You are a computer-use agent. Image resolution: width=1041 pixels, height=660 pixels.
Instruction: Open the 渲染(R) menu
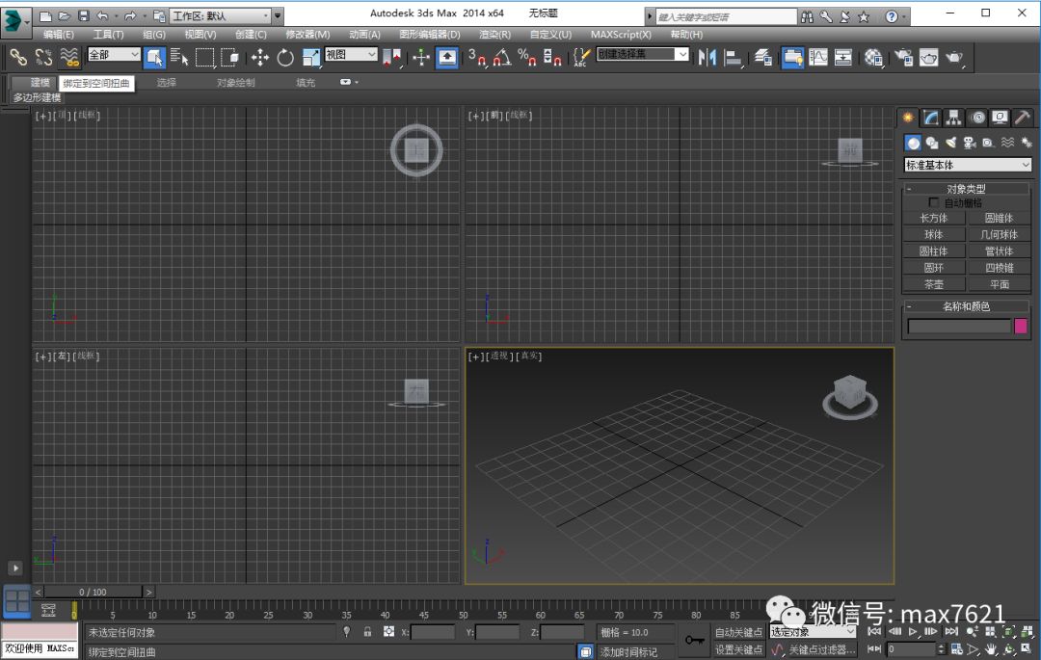pyautogui.click(x=495, y=34)
